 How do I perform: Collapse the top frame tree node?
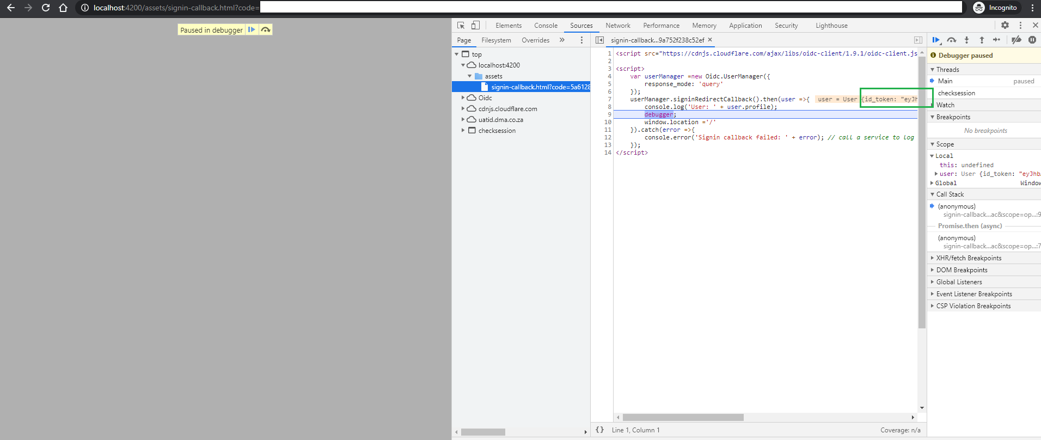(x=457, y=54)
